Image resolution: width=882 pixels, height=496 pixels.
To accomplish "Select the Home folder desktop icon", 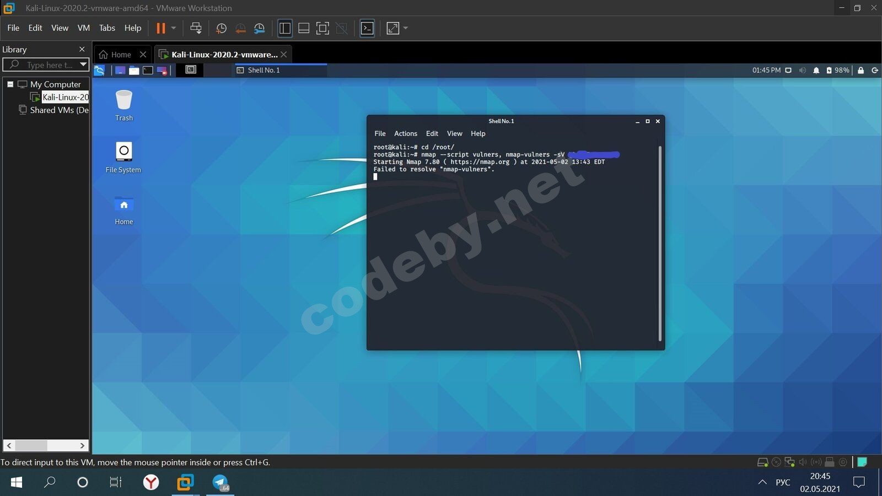I will pos(124,210).
